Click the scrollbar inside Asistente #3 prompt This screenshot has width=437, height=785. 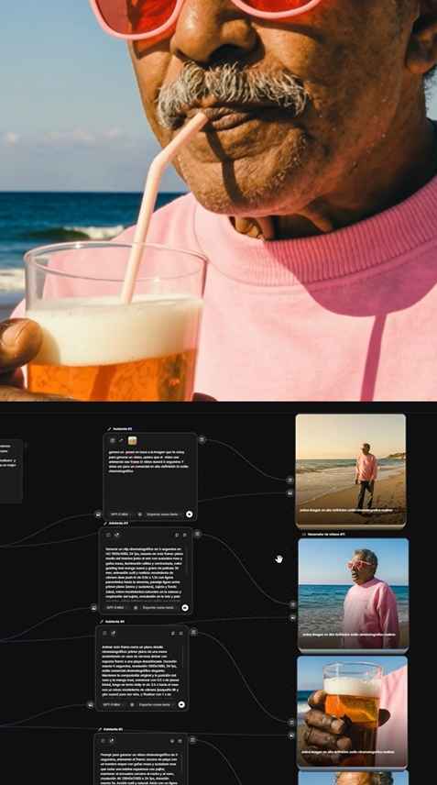click(x=188, y=560)
